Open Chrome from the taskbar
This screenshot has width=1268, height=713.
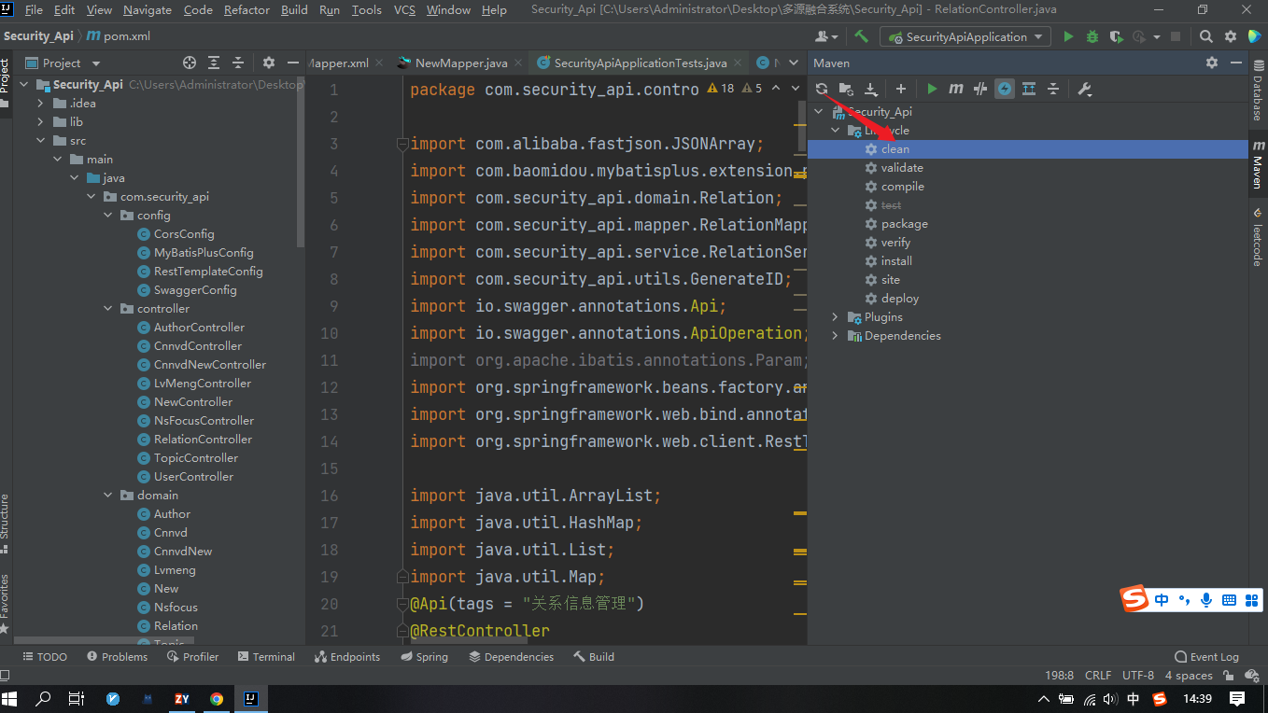point(216,698)
